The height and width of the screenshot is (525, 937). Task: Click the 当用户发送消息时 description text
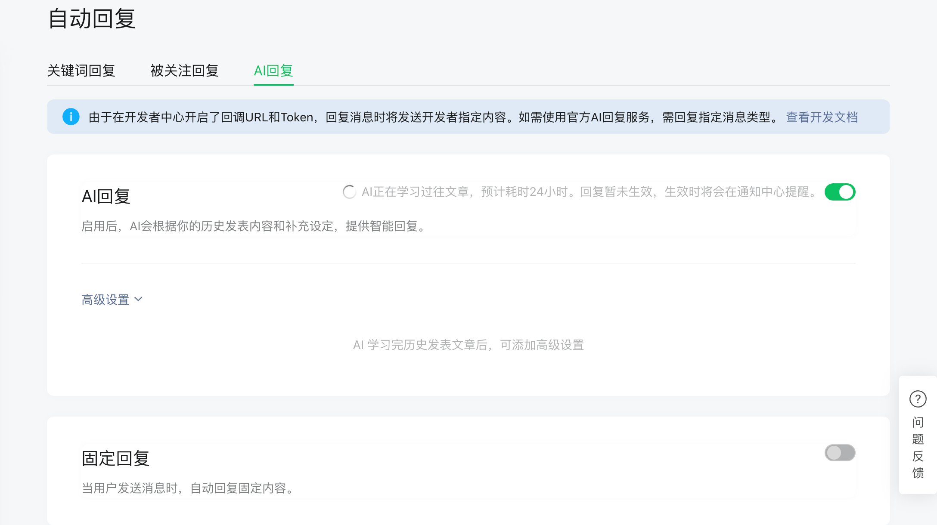(x=188, y=488)
